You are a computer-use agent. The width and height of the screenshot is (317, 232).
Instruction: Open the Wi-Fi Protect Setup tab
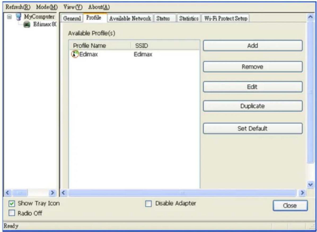pos(225,18)
